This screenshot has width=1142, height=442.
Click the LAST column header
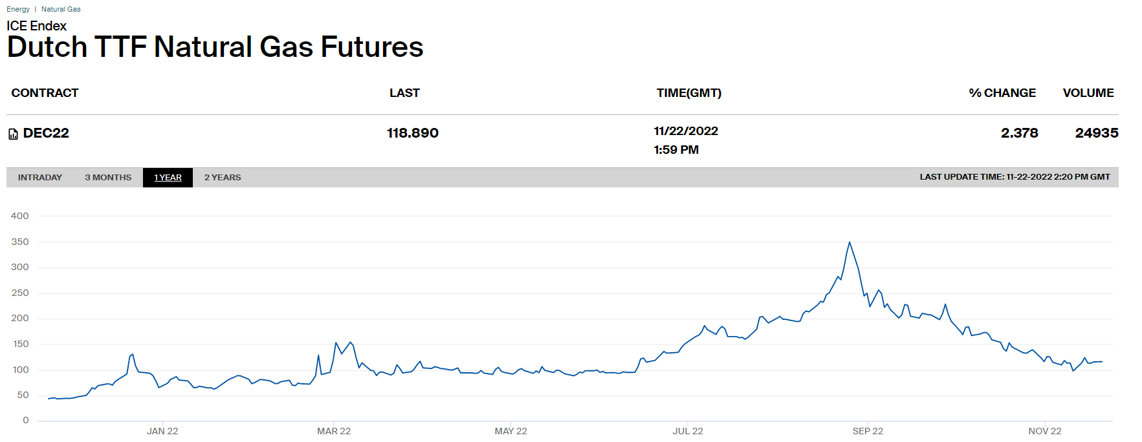pyautogui.click(x=404, y=93)
